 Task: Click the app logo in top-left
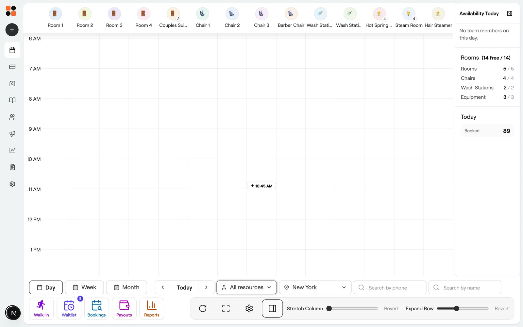click(x=11, y=11)
